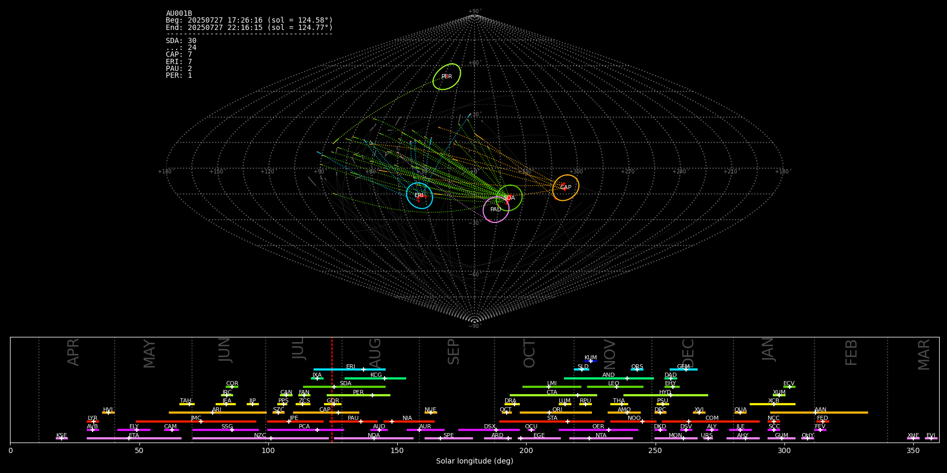Click the COR shower label
947x473 pixels.
tap(232, 384)
